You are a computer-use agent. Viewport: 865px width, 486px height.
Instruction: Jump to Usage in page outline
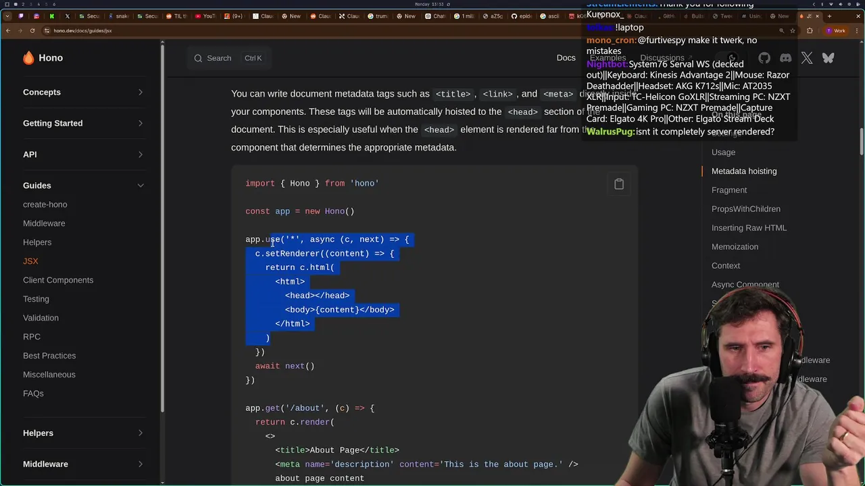pos(723,153)
